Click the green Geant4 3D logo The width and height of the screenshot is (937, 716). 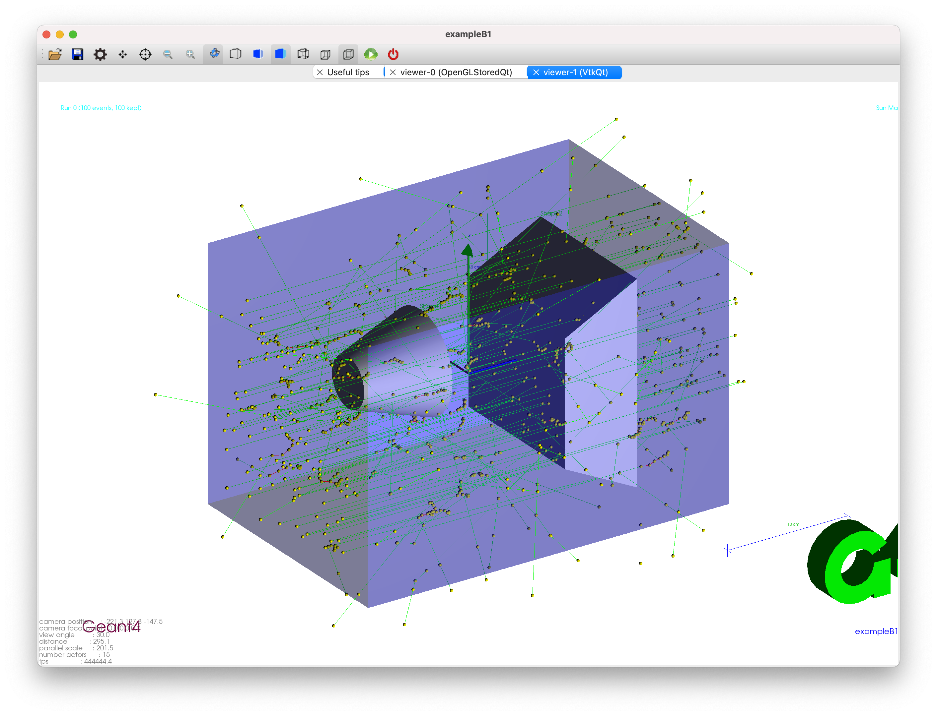point(852,561)
